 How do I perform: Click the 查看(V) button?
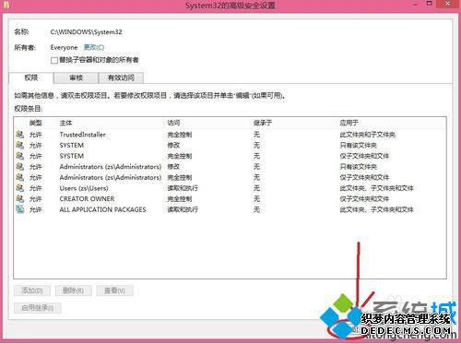coord(114,291)
